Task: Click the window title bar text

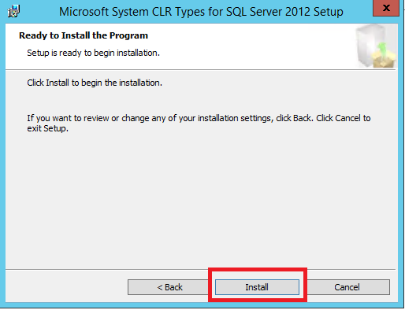Action: [201, 12]
